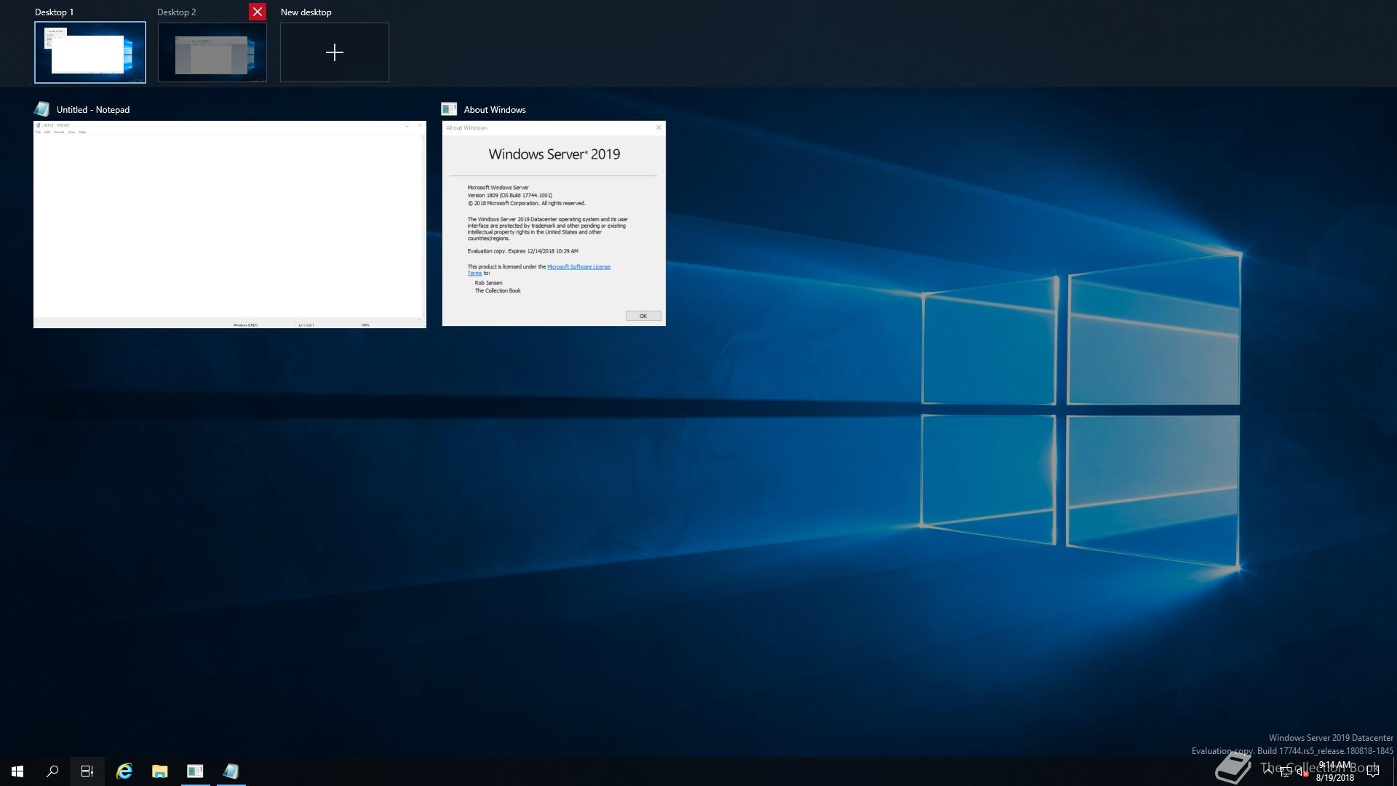Toggle Task View button on taskbar
The width and height of the screenshot is (1397, 786).
click(x=87, y=771)
